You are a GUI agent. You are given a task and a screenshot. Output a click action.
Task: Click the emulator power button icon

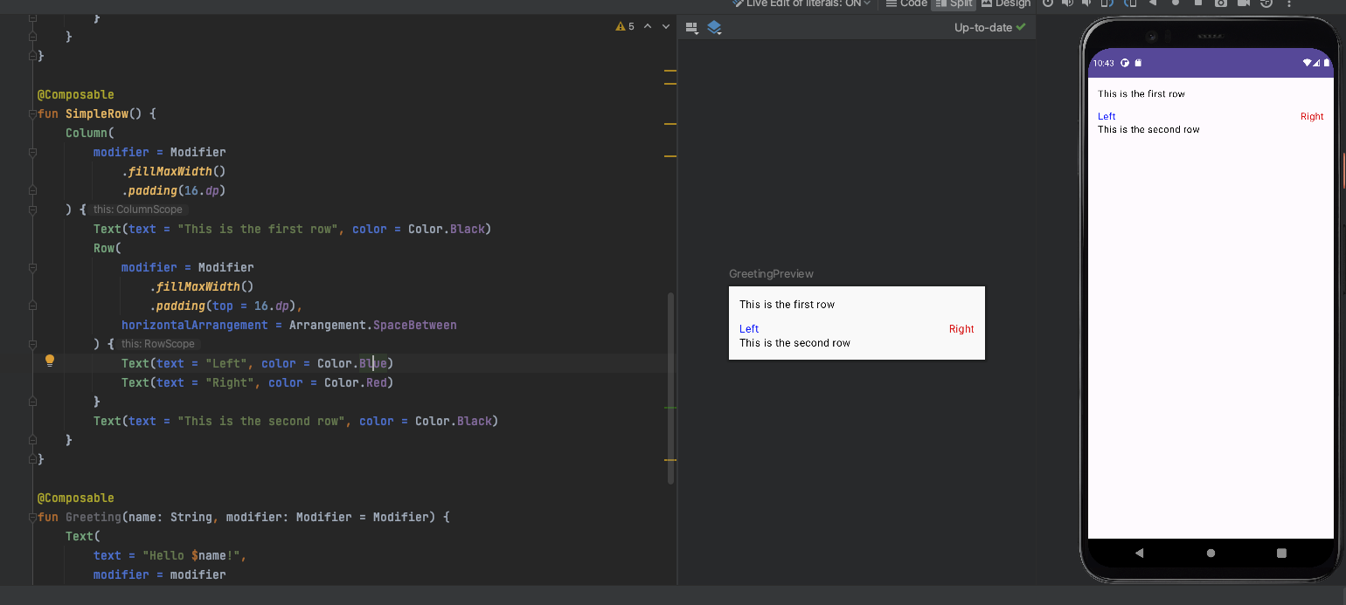coord(1047,3)
